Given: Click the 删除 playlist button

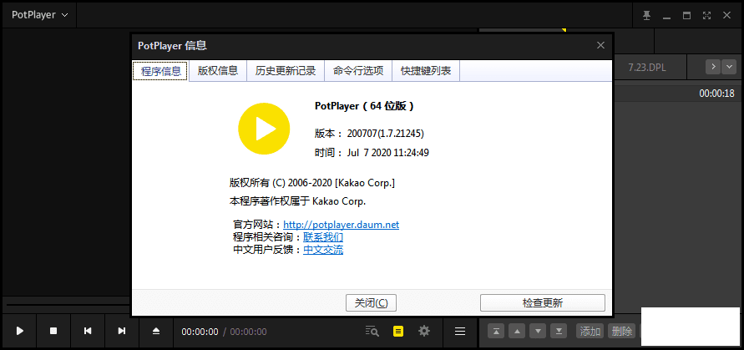Looking at the screenshot, I should 622,331.
